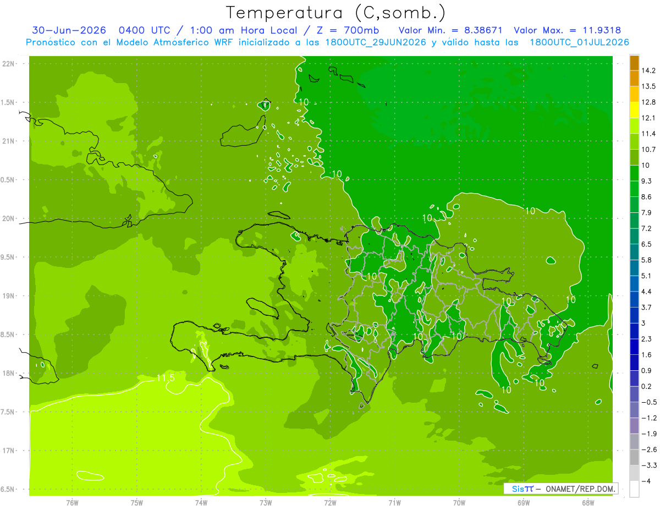
Task: Click the "-4" colorbar label
Action: 646,481
